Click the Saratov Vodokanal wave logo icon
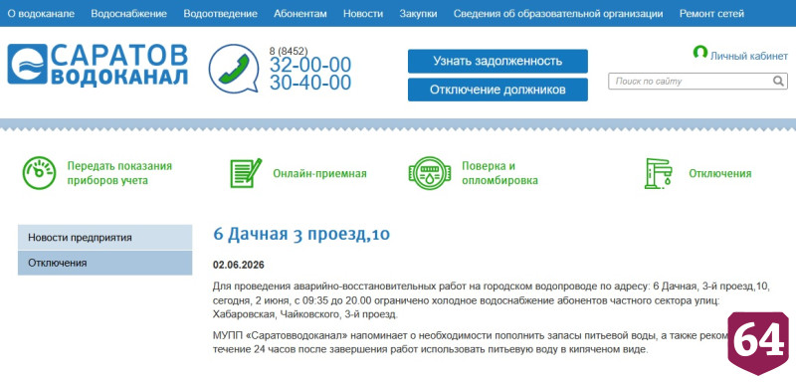This screenshot has height=382, width=796. [x=28, y=64]
